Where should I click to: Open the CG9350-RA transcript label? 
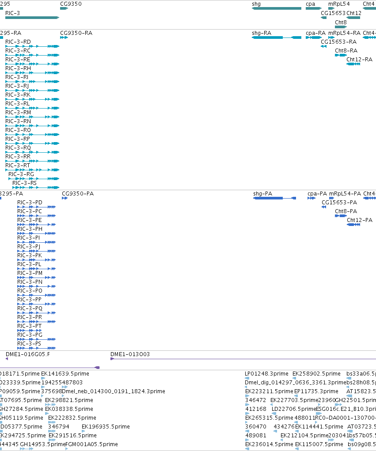tap(76, 33)
